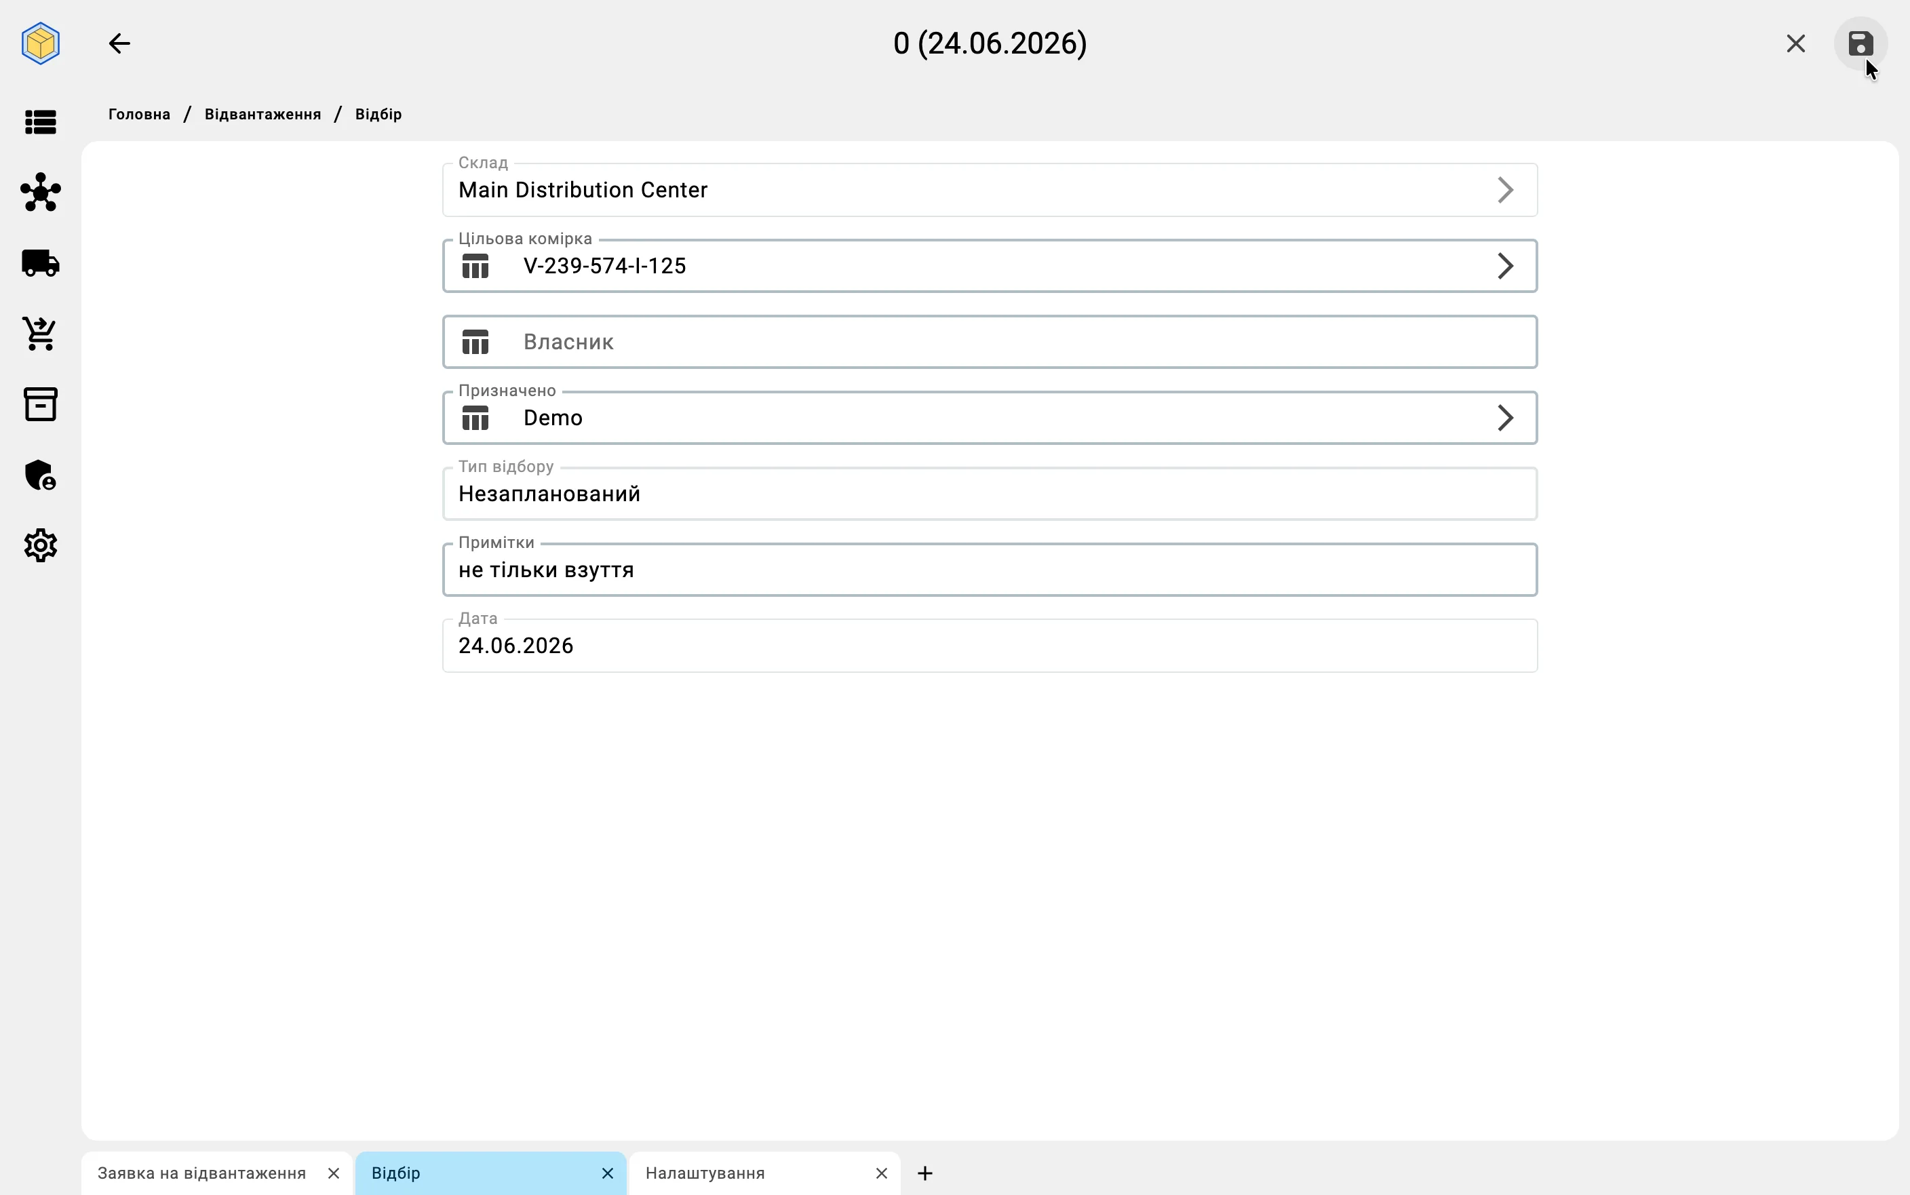Screen dimensions: 1910x1195
Task: Open the Тип відбору Незапланований field
Action: click(x=990, y=494)
